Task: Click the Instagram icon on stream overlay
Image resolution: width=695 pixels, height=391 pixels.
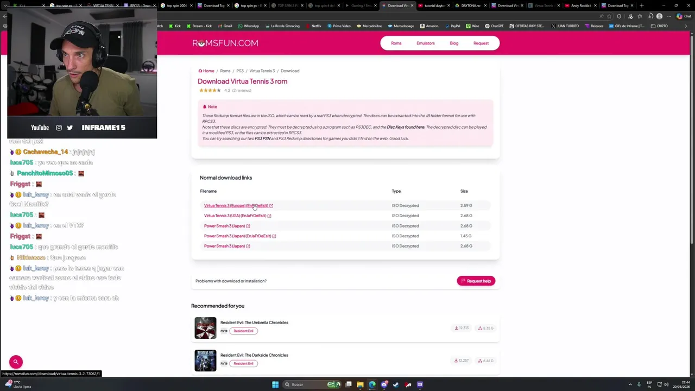Action: pos(59,128)
